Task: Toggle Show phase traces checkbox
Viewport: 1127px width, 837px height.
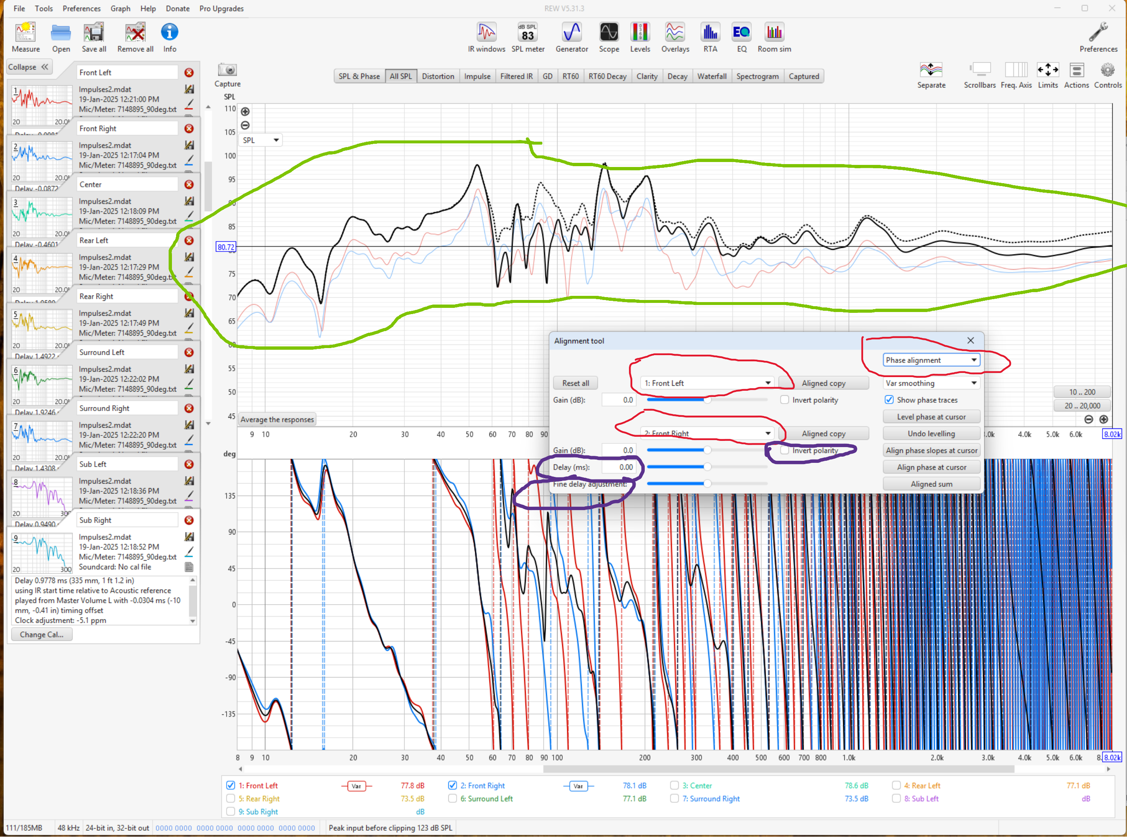Action: pyautogui.click(x=889, y=400)
